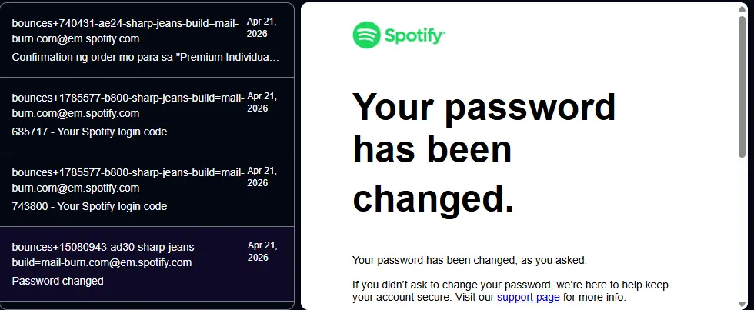Click the scrollbar up arrow in email pane
754x310 pixels.
pyautogui.click(x=742, y=8)
